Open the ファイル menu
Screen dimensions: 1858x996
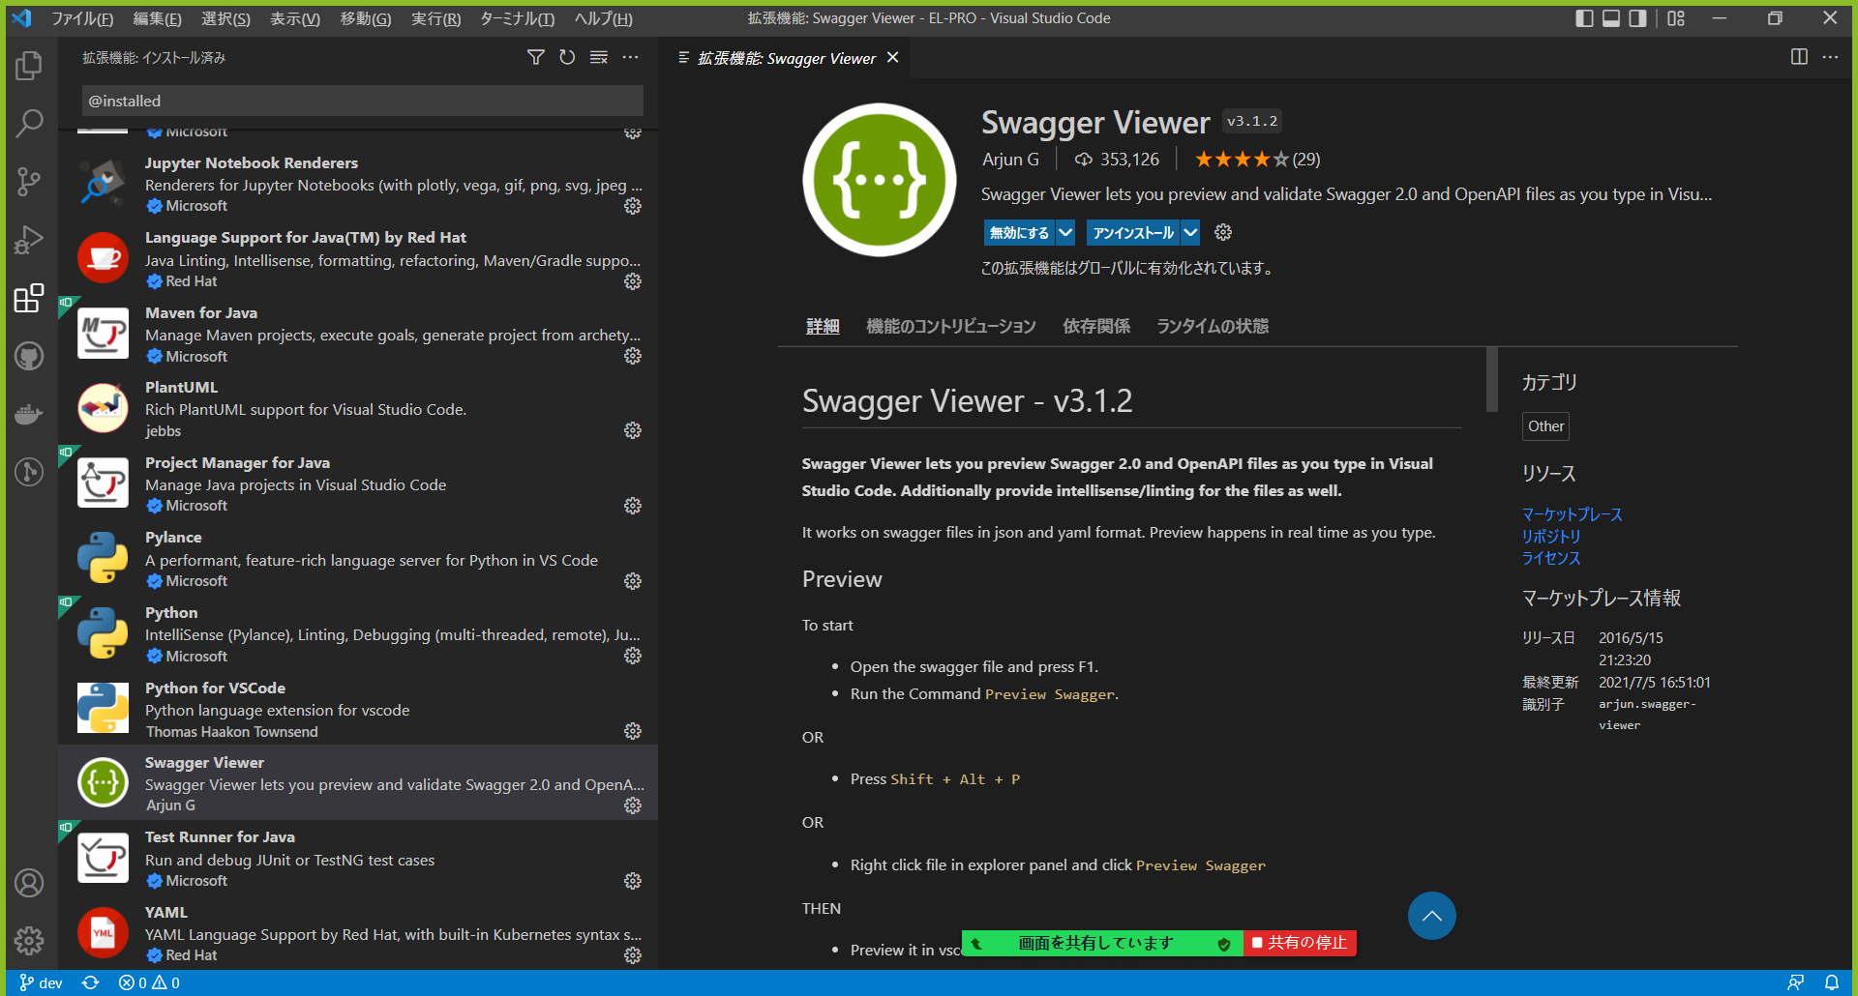[x=82, y=17]
